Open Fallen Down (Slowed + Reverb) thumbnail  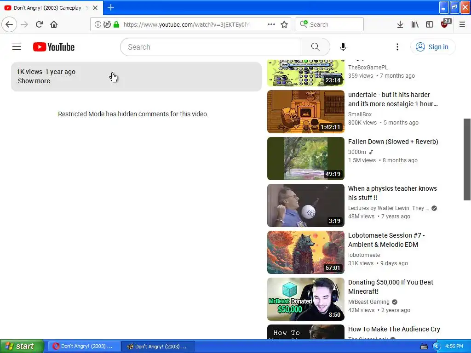pos(306,159)
